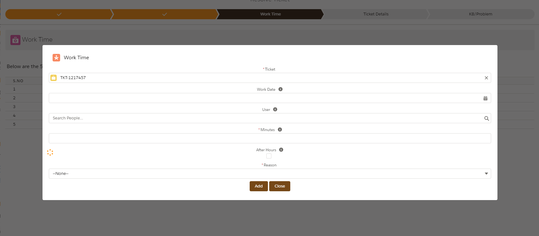Open the Work Date calendar picker

pos(485,98)
